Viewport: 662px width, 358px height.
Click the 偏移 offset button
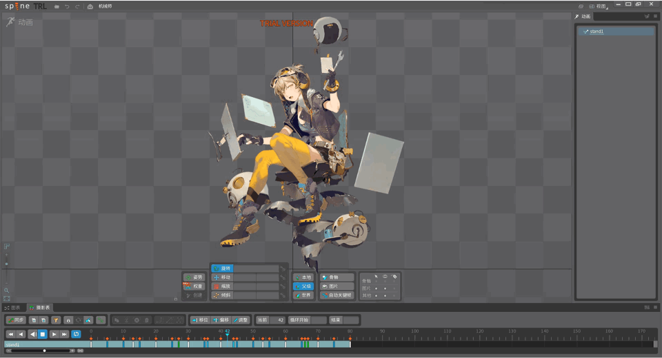click(x=221, y=320)
